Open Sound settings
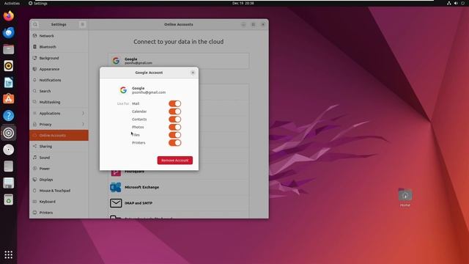The height and width of the screenshot is (264, 469). tap(59, 158)
